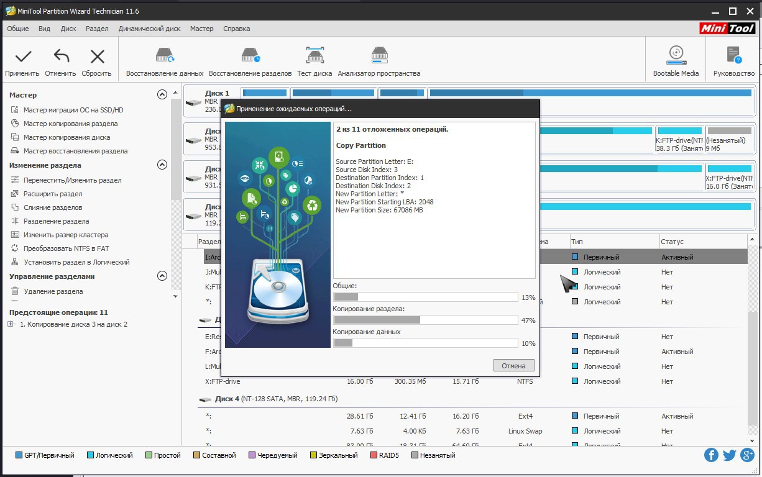Image resolution: width=762 pixels, height=477 pixels.
Task: Select Set partition as Logical operation
Action: [x=70, y=262]
